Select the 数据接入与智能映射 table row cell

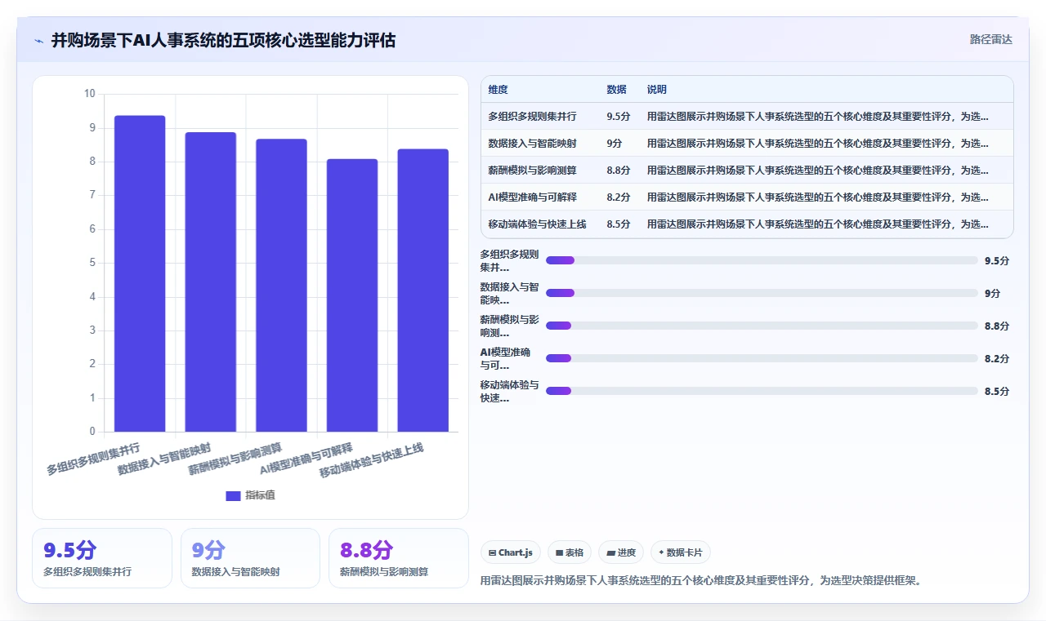click(532, 144)
